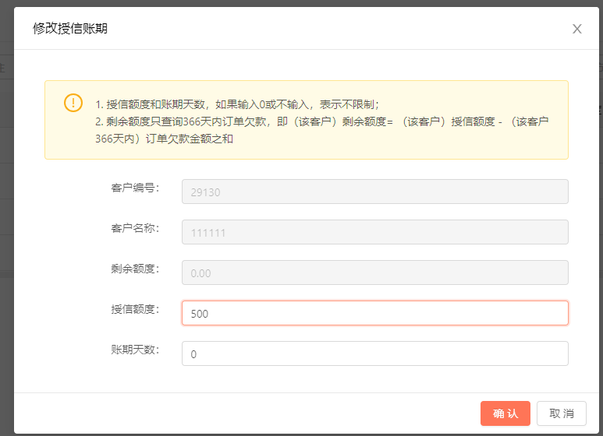This screenshot has width=603, height=436.
Task: Close the 修改授信账期 dialog with X
Action: [576, 29]
